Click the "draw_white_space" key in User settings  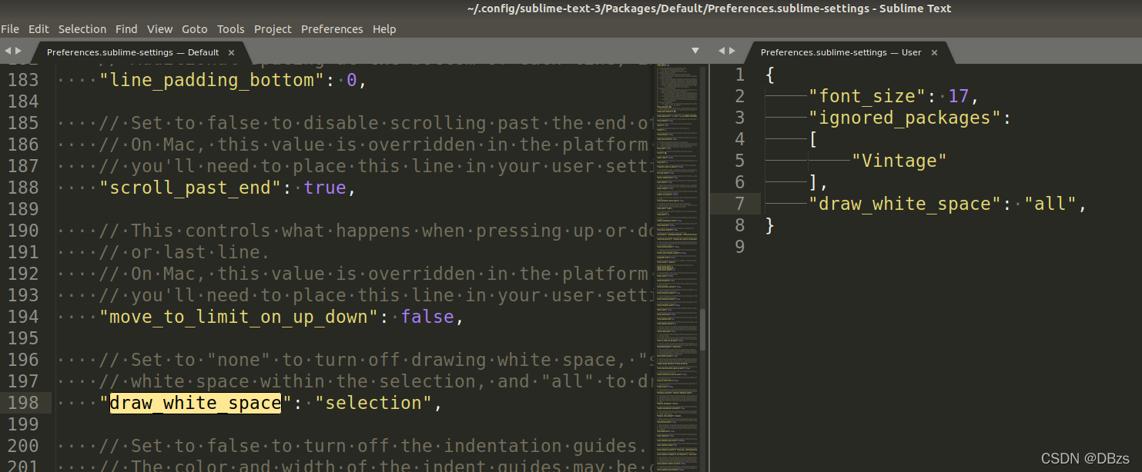(905, 204)
